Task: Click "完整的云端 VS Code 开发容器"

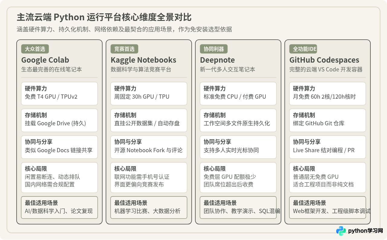Action: (x=326, y=69)
